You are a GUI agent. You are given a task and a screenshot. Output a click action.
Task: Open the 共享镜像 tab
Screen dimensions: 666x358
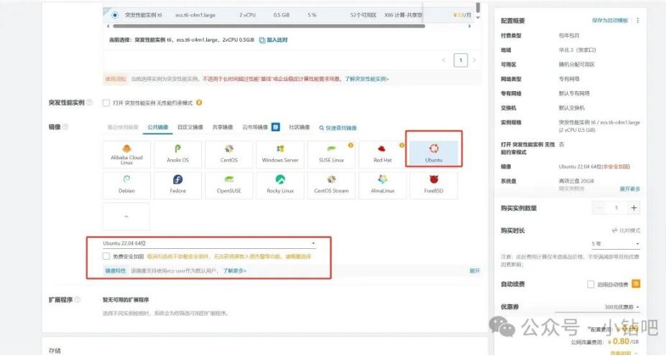click(x=223, y=127)
